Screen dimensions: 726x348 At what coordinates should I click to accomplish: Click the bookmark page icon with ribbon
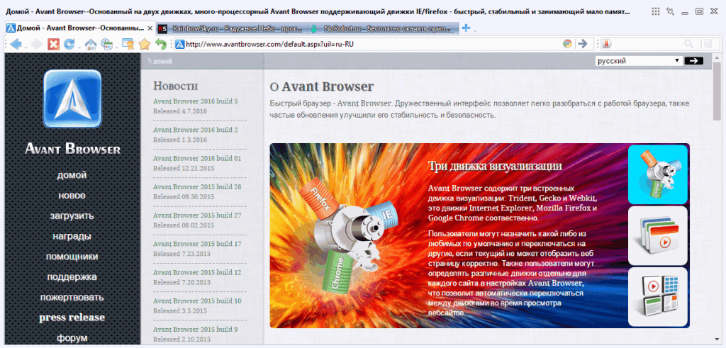[x=128, y=45]
